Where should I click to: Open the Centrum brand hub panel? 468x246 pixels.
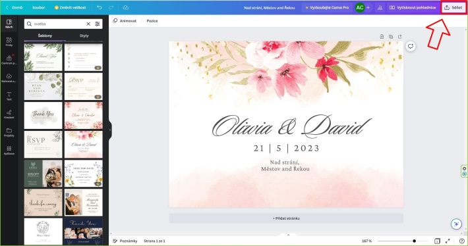[x=9, y=60]
